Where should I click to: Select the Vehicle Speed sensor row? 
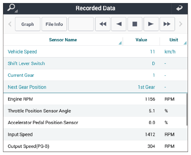tap(95, 52)
